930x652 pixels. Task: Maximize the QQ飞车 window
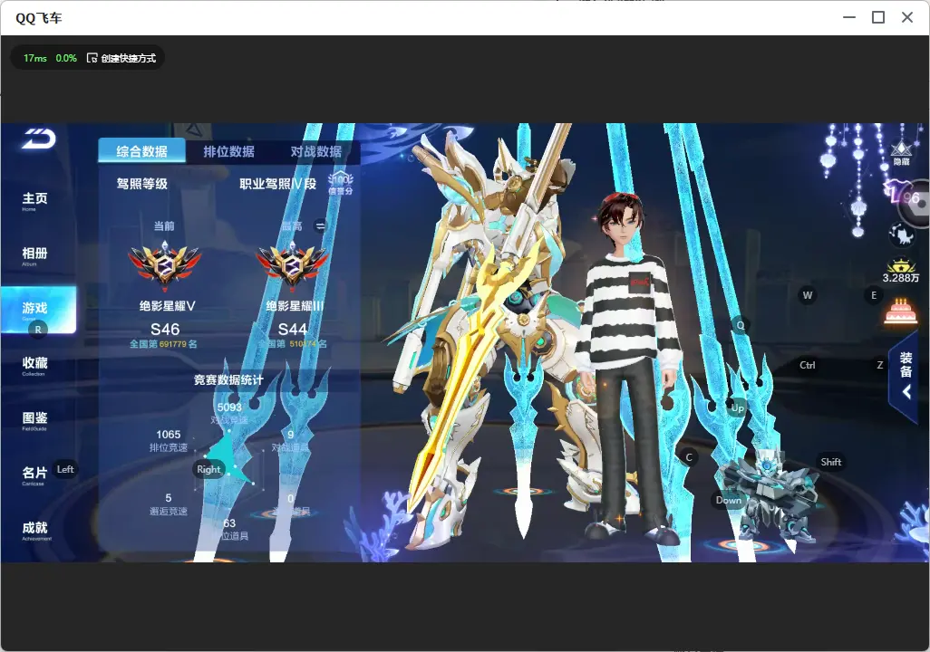tap(878, 18)
